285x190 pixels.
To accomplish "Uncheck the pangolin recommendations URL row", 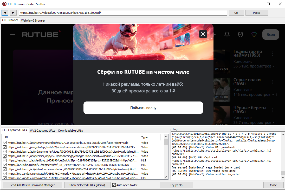I will (5, 147).
